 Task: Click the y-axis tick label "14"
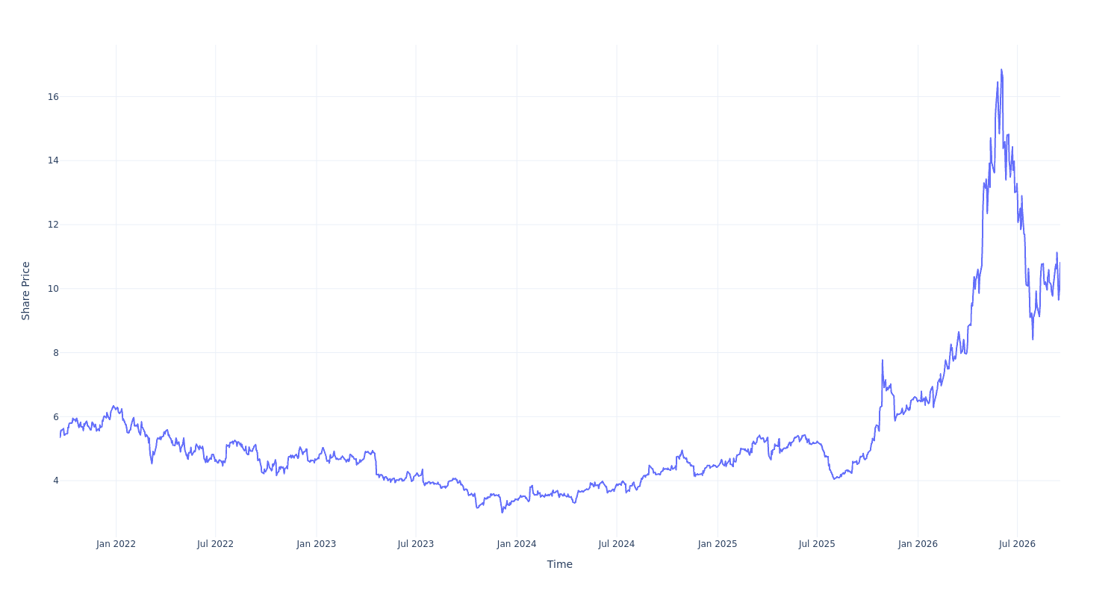point(53,160)
